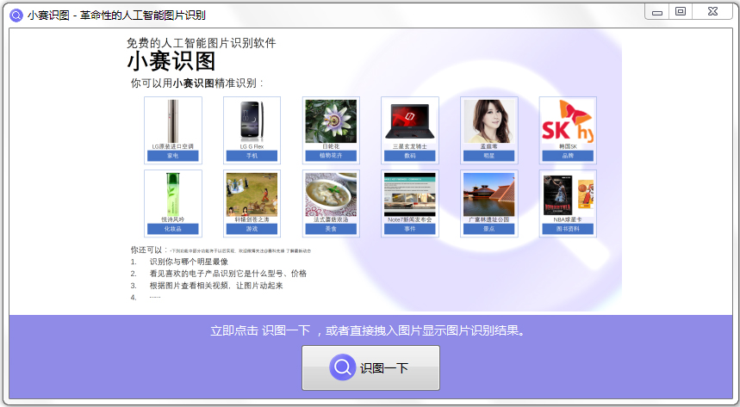Image resolution: width=740 pixels, height=407 pixels.
Task: Click the 家电 category label
Action: (173, 156)
